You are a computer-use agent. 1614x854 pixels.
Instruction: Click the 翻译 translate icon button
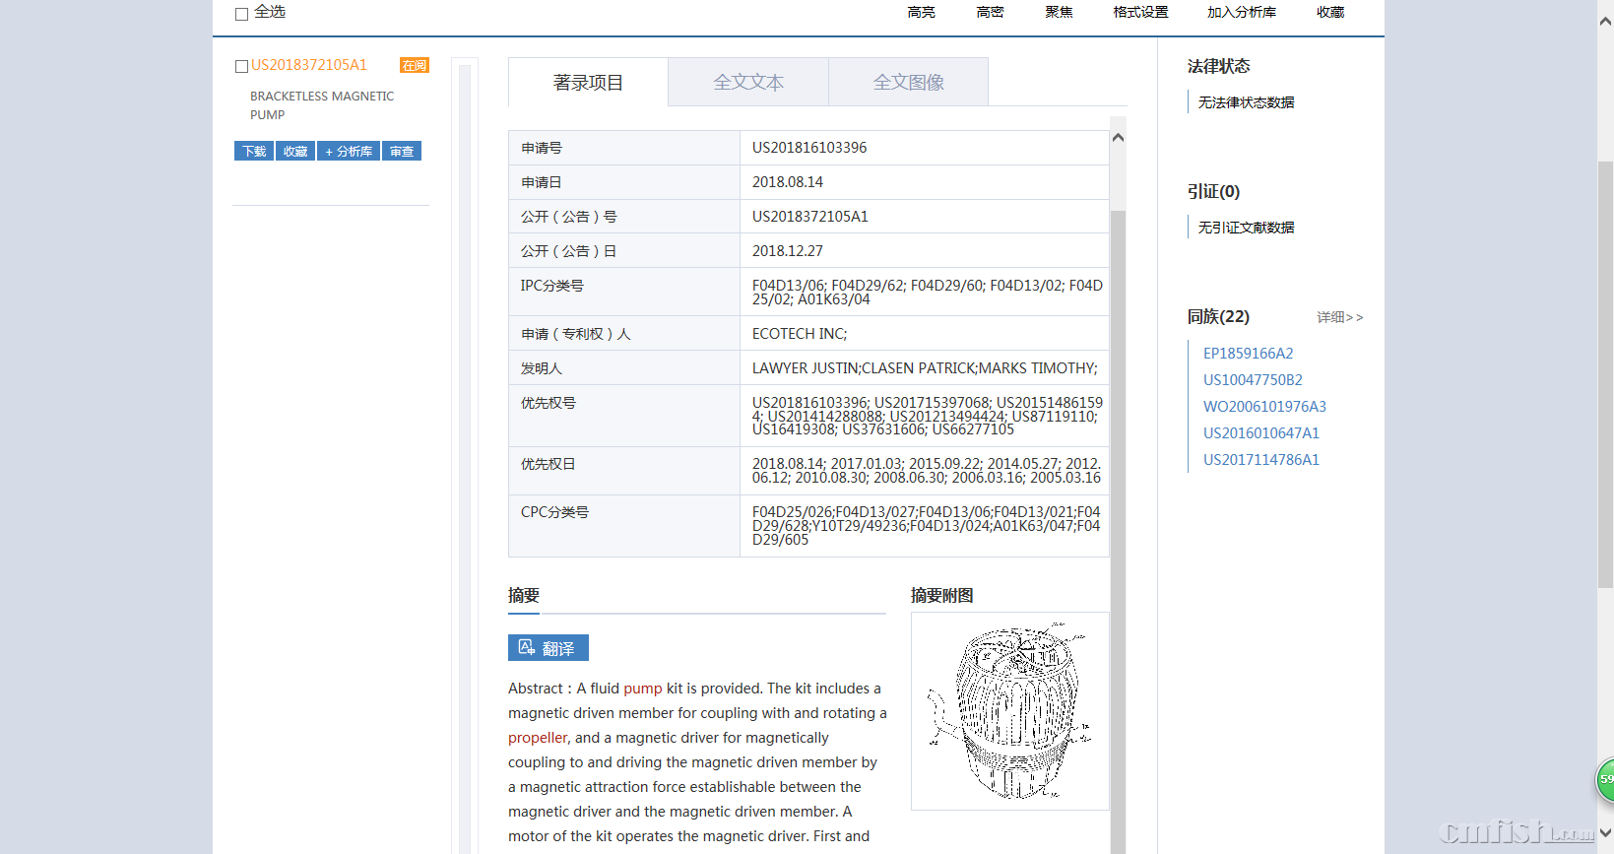pos(548,648)
